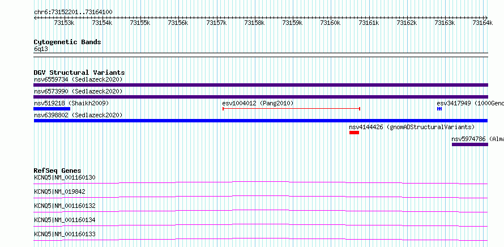Viewport: 504px width, 247px height.
Task: Open the esv1004012 red variant line
Action: point(291,109)
